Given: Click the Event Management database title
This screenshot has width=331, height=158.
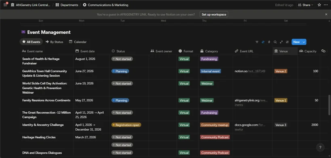Looking at the screenshot, I should pyautogui.click(x=49, y=32).
